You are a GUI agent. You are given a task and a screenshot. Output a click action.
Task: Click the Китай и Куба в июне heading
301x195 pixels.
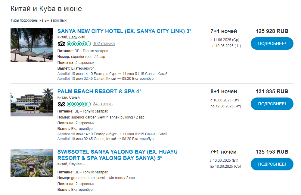click(46, 9)
